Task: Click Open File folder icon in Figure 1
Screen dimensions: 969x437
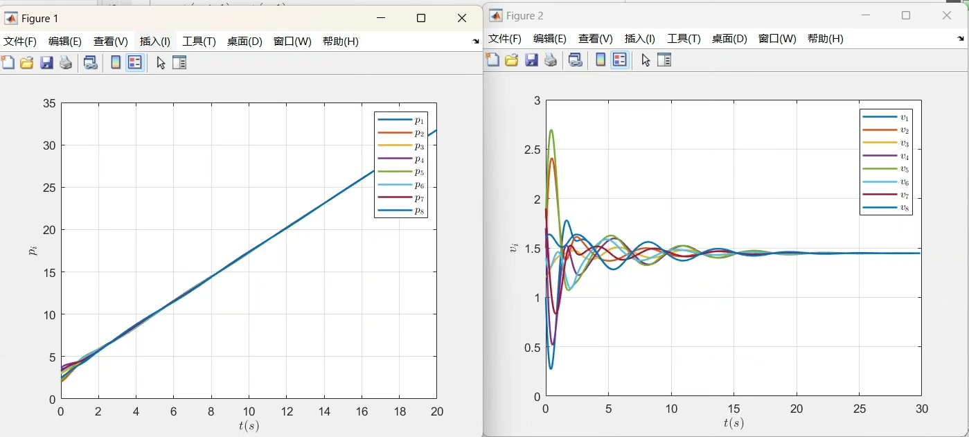Action: coord(27,63)
